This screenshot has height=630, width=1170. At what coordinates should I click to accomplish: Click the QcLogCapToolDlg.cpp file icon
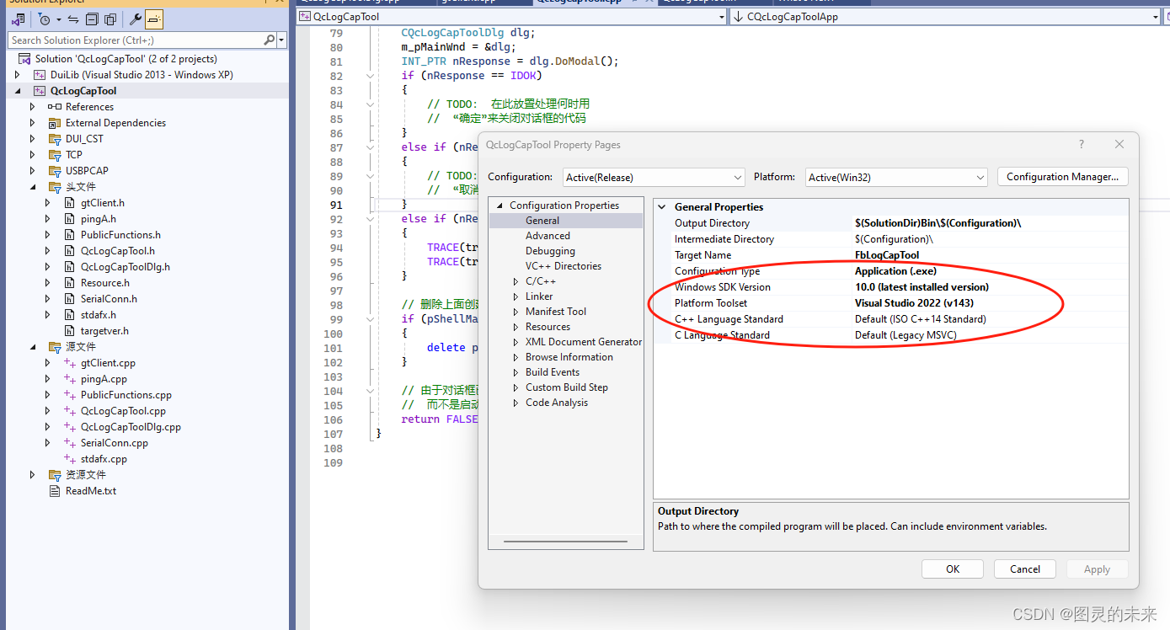(x=71, y=427)
